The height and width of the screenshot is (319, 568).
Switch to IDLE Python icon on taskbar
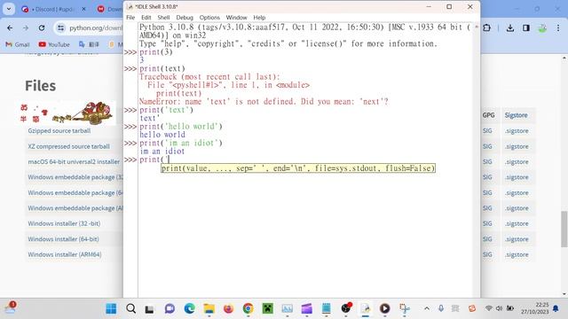point(366,308)
